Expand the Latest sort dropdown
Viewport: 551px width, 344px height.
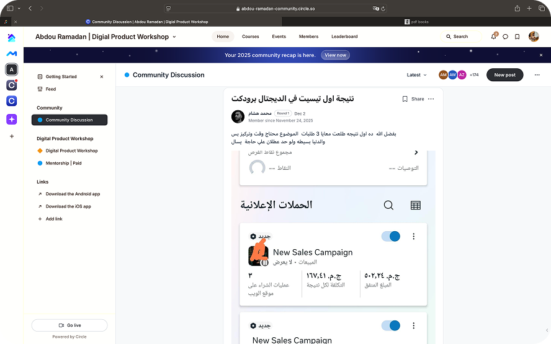click(416, 75)
